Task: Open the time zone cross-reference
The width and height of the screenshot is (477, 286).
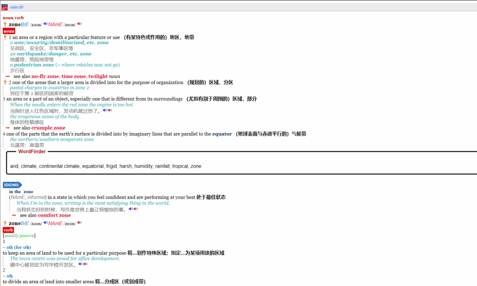Action: 74,76
